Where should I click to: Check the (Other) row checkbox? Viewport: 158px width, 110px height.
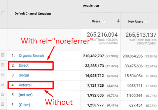(x=2, y=104)
